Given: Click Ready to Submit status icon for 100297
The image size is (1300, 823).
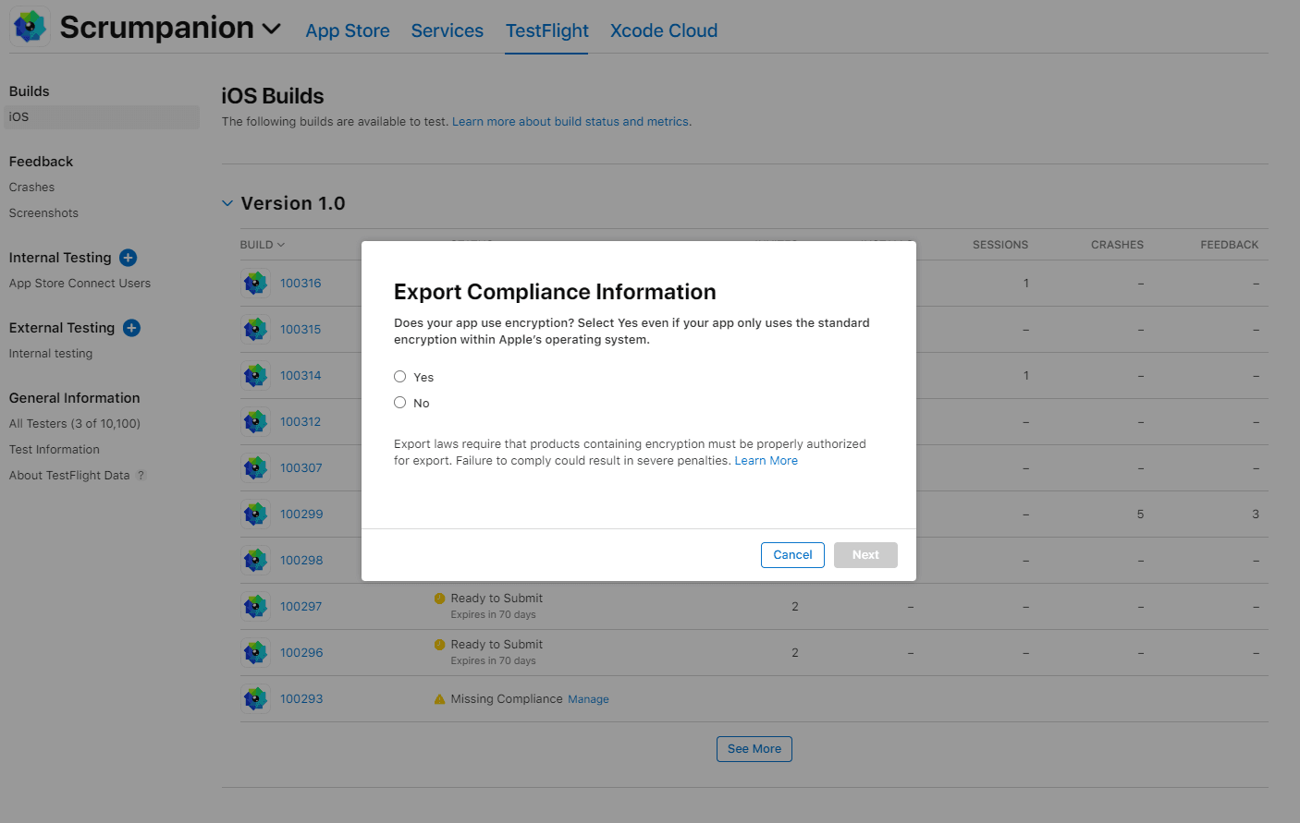Looking at the screenshot, I should click(x=440, y=599).
